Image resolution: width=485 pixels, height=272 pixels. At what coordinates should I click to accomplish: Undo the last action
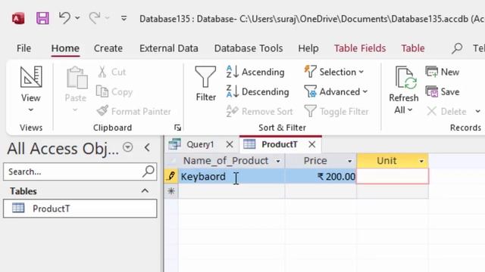point(64,18)
